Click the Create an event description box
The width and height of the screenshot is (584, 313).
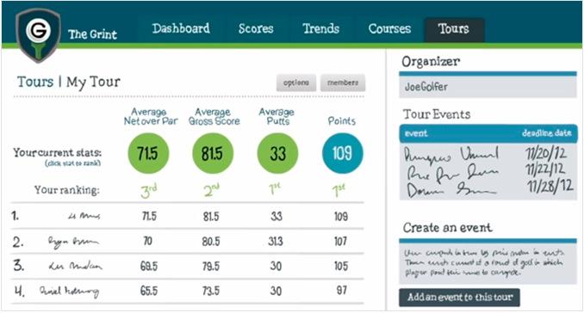point(488,263)
